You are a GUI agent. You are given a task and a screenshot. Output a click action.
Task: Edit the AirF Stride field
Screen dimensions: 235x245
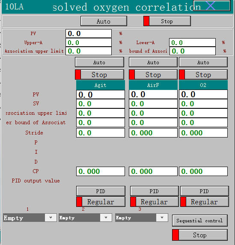coord(153,133)
